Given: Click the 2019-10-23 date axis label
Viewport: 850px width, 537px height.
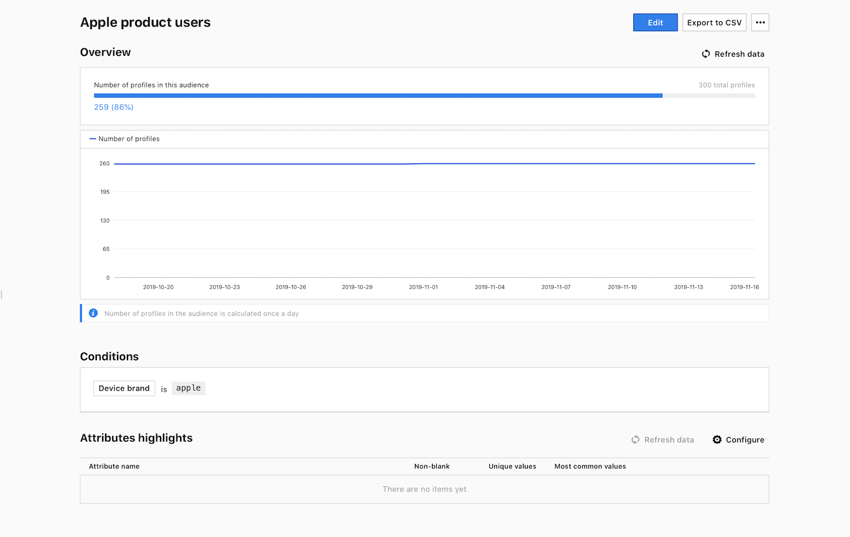Looking at the screenshot, I should pyautogui.click(x=224, y=287).
